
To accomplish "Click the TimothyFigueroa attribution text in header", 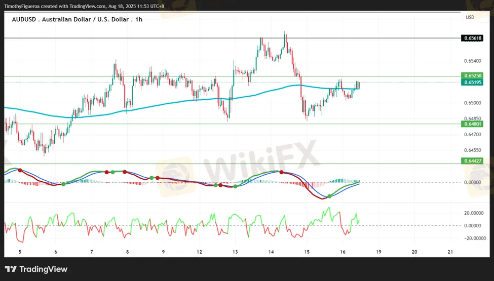I will (x=26, y=6).
